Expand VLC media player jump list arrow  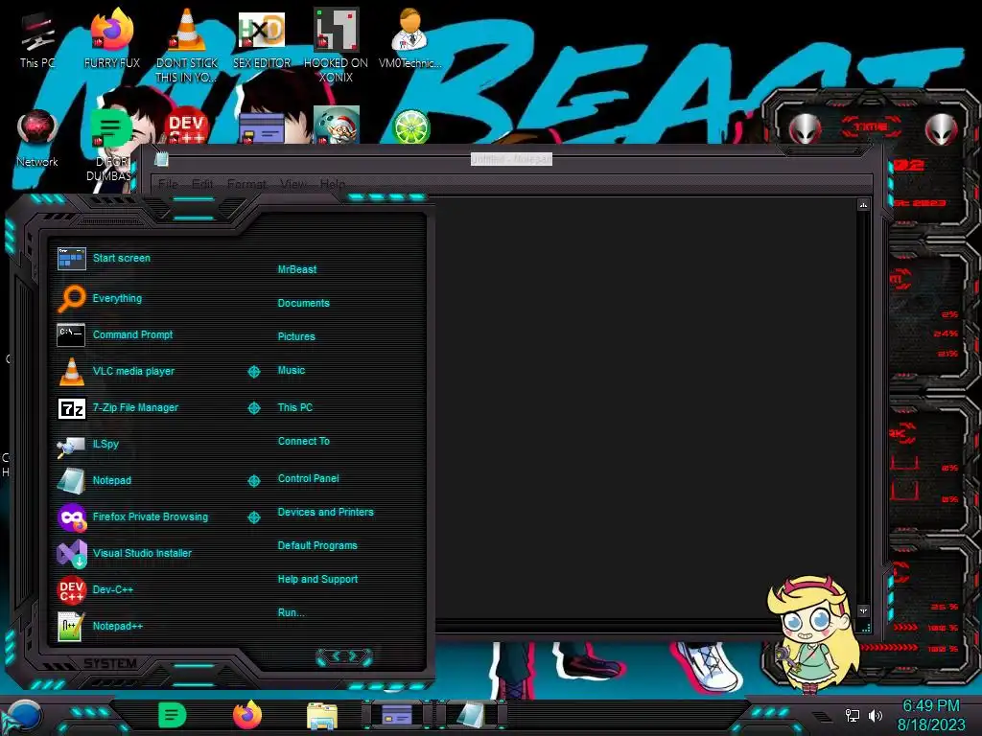[x=253, y=372]
